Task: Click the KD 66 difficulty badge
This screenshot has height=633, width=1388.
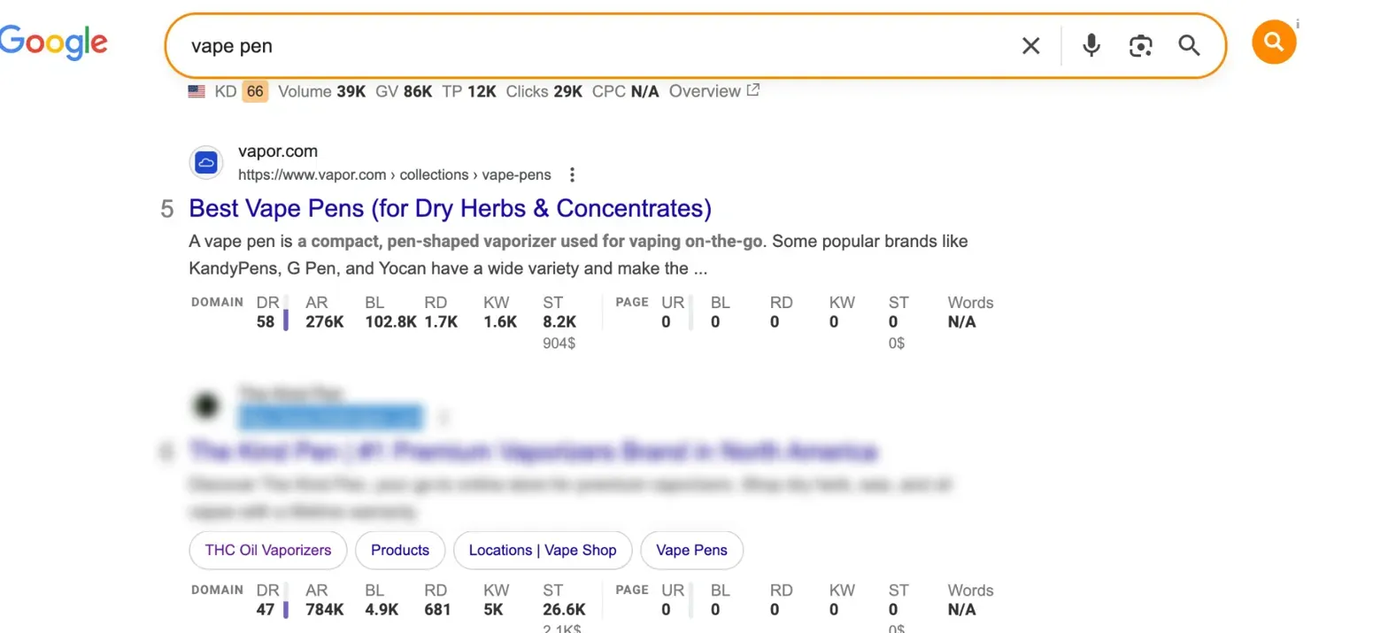Action: 255,91
